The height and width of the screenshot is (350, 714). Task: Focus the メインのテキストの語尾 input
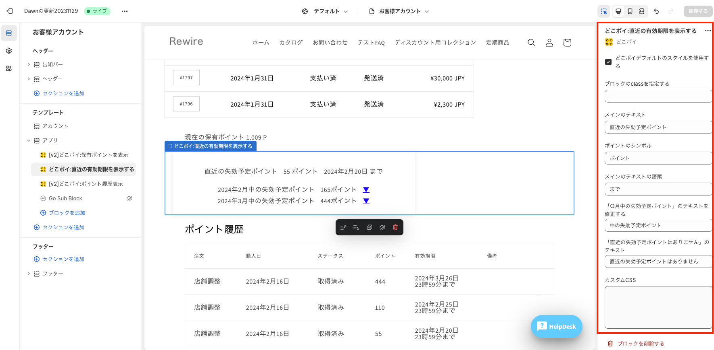658,189
